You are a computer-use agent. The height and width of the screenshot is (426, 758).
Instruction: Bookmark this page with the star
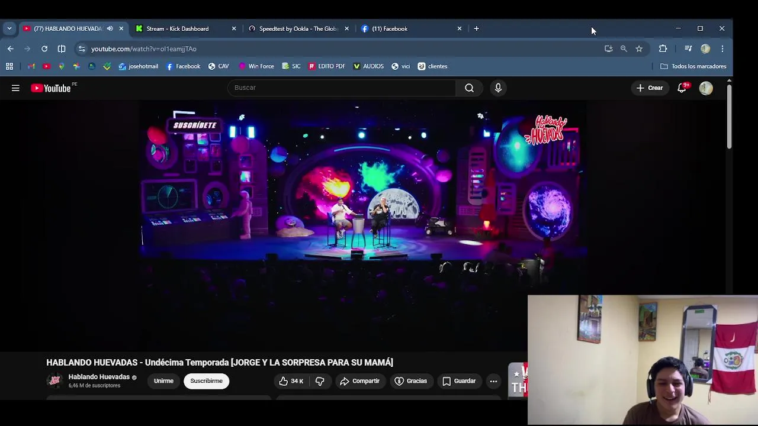click(x=639, y=49)
